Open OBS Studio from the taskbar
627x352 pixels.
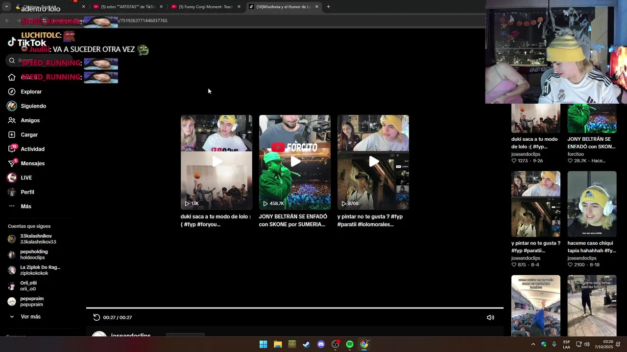click(x=336, y=344)
